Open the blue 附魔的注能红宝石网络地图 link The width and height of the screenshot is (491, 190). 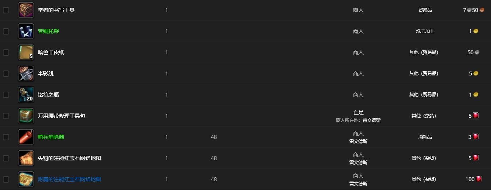tap(69, 179)
